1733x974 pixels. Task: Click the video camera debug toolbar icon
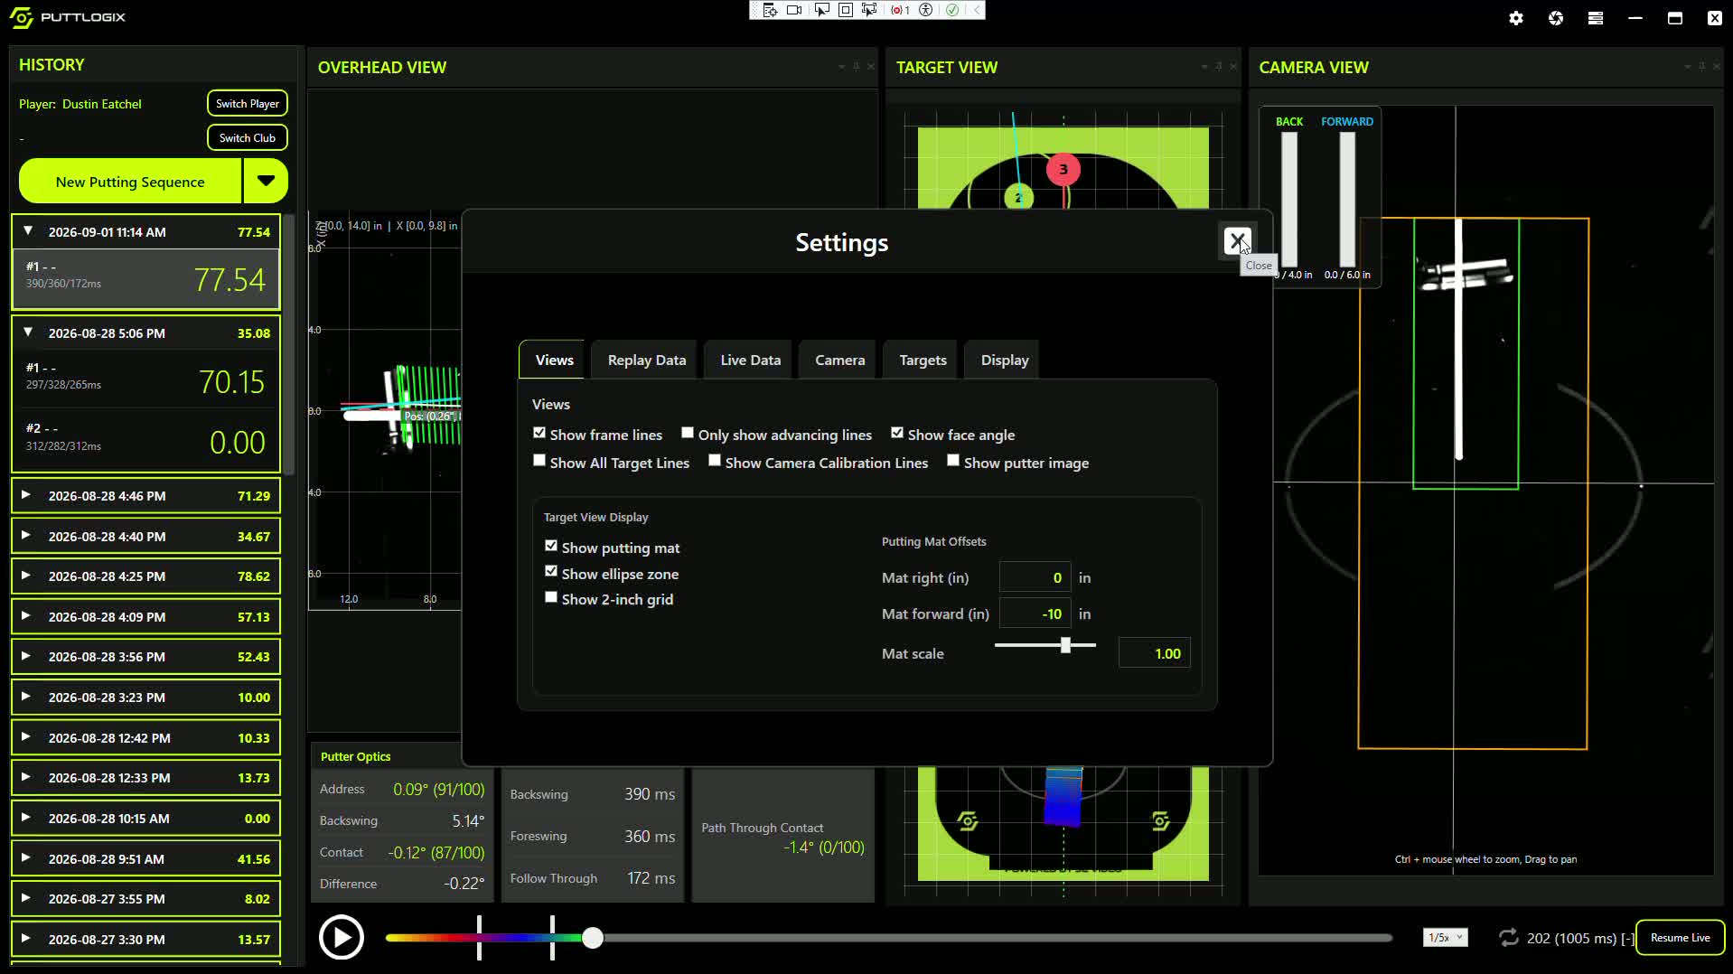[x=794, y=10]
